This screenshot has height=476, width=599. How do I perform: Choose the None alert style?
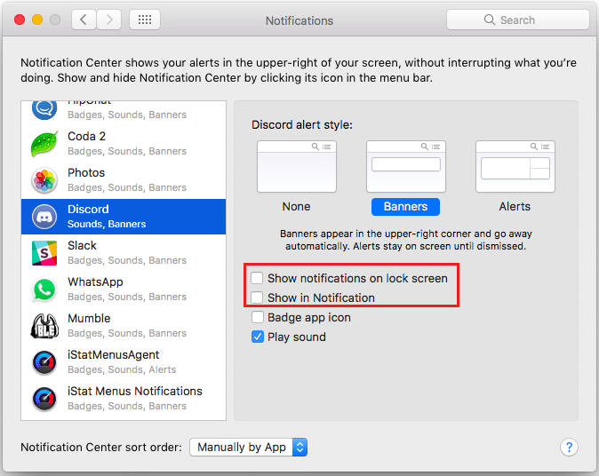[296, 167]
